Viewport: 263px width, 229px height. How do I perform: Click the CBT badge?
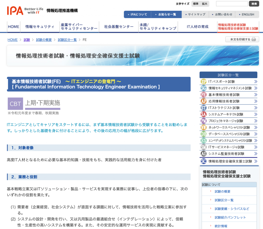coord(15,104)
